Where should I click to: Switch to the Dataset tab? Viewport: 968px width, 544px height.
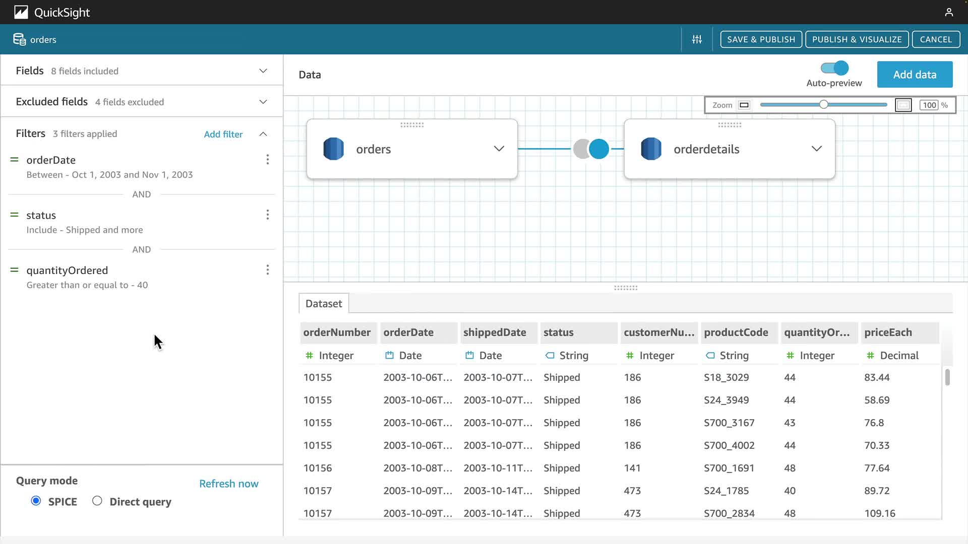click(x=324, y=304)
